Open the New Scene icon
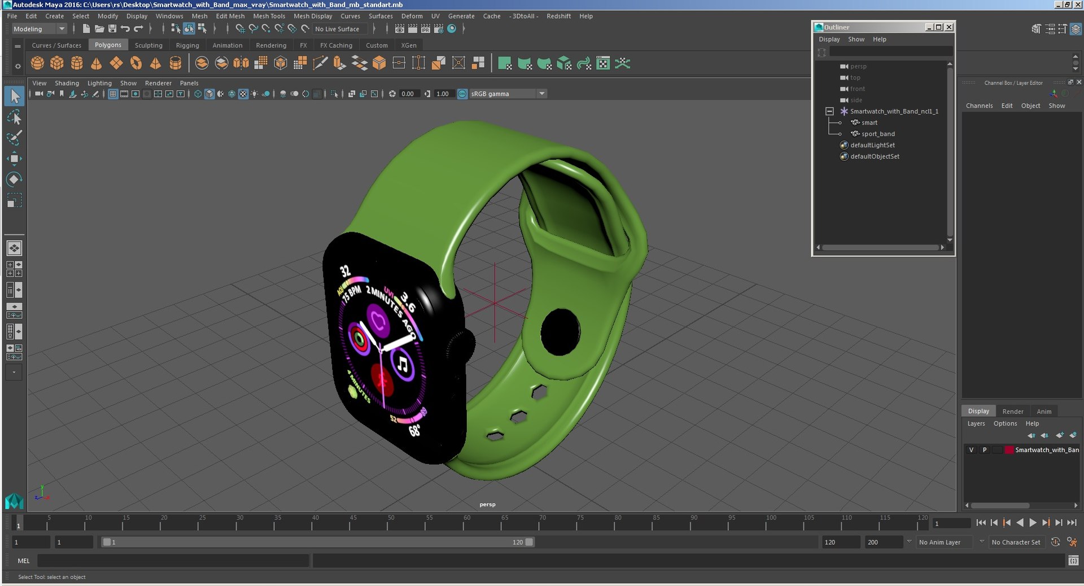Image resolution: width=1084 pixels, height=586 pixels. point(86,29)
